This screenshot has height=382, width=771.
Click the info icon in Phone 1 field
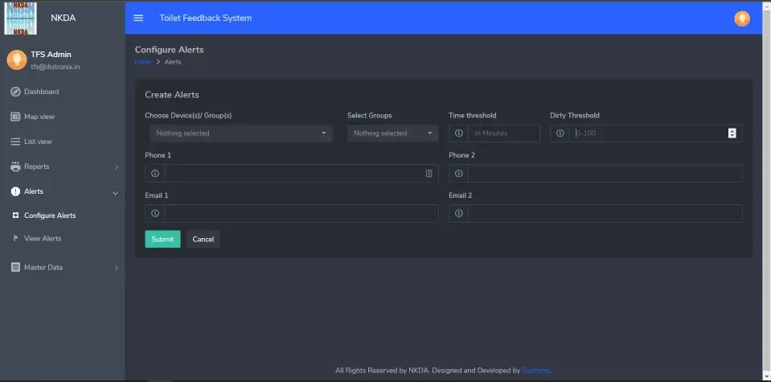(155, 174)
